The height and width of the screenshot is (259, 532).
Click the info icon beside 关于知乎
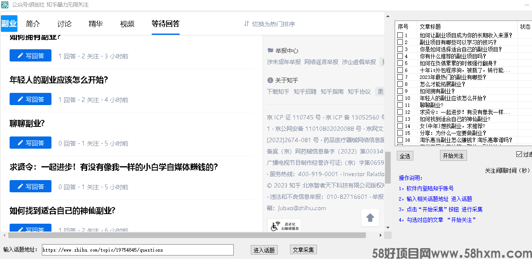point(270,80)
